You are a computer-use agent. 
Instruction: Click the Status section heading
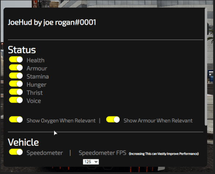pyautogui.click(x=22, y=50)
